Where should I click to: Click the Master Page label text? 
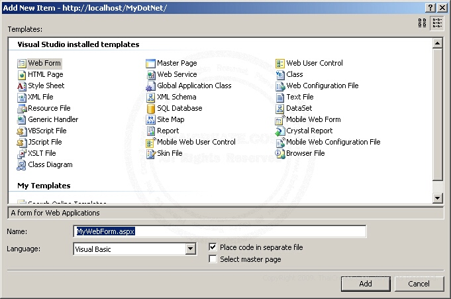177,63
